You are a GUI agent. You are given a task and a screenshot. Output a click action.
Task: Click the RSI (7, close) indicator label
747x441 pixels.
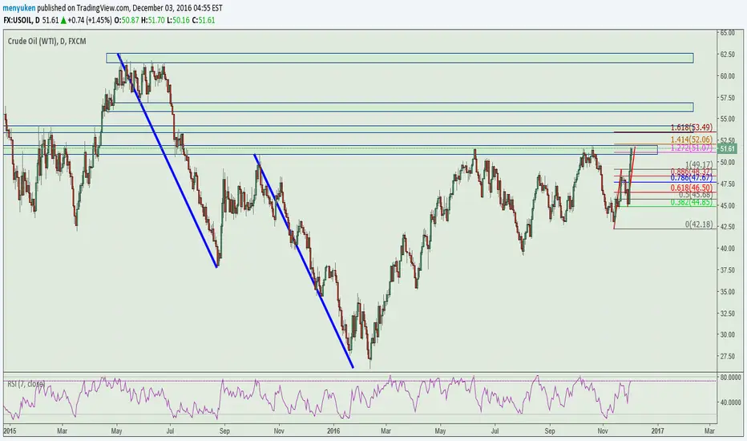[26, 384]
